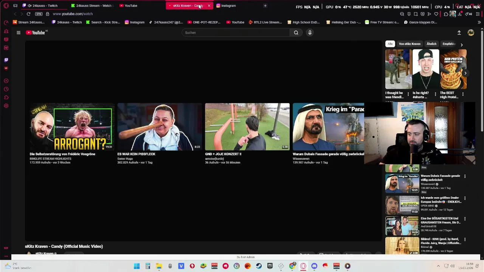The image size is (484, 272).
Task: Start voice search with the microphone icon
Action: click(310, 32)
